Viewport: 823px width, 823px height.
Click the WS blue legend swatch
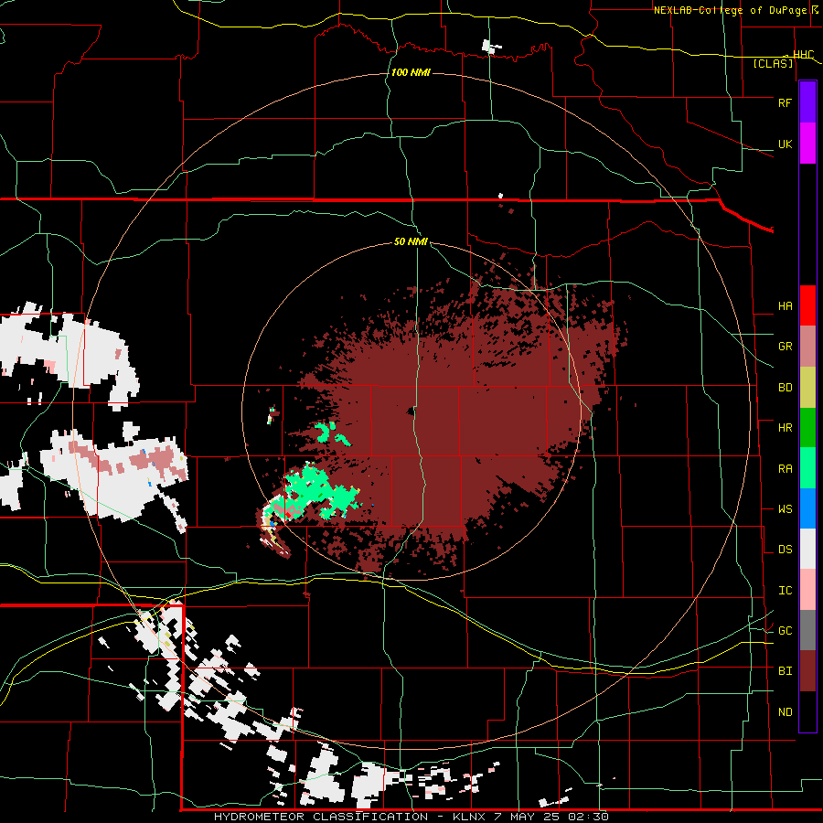click(807, 508)
